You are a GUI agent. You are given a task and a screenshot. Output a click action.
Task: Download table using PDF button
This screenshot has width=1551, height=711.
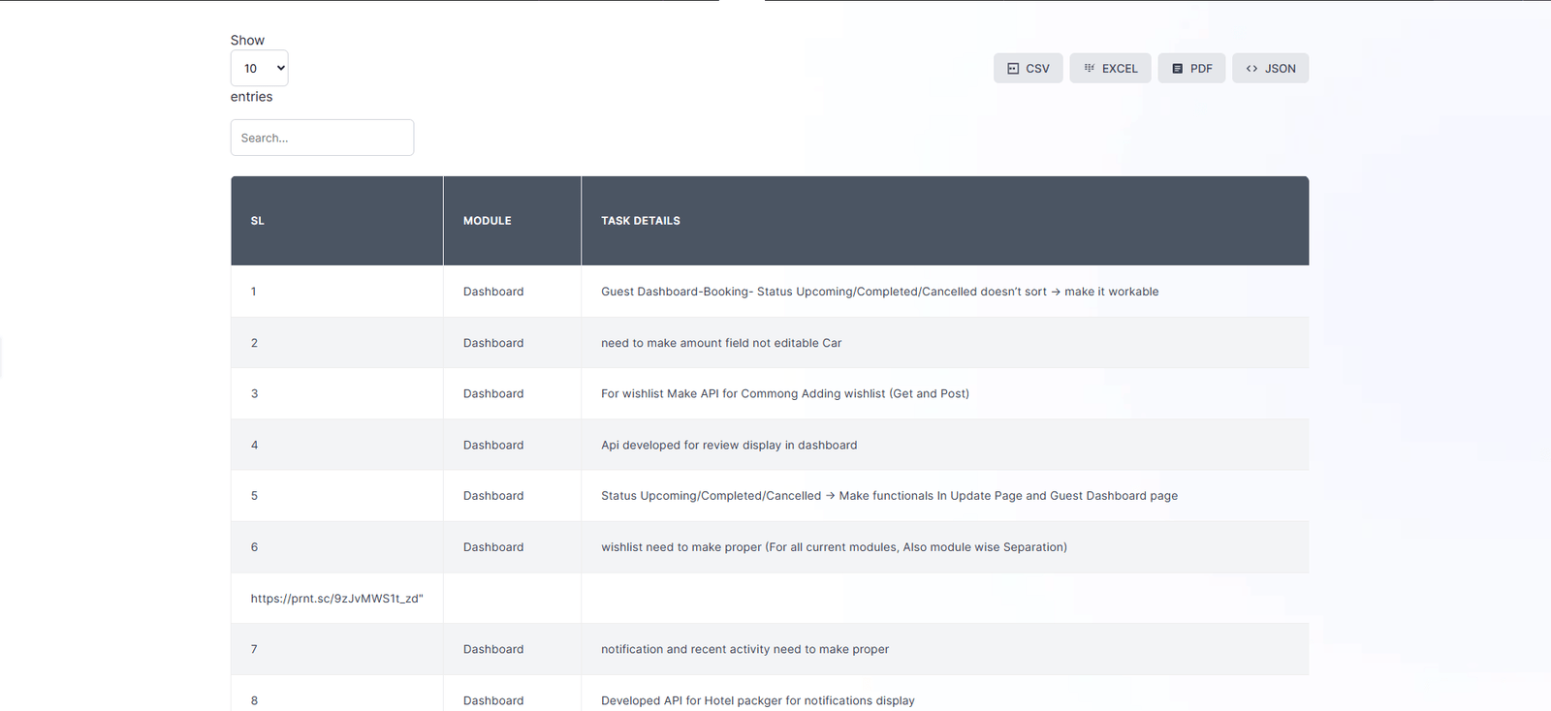[x=1191, y=69]
